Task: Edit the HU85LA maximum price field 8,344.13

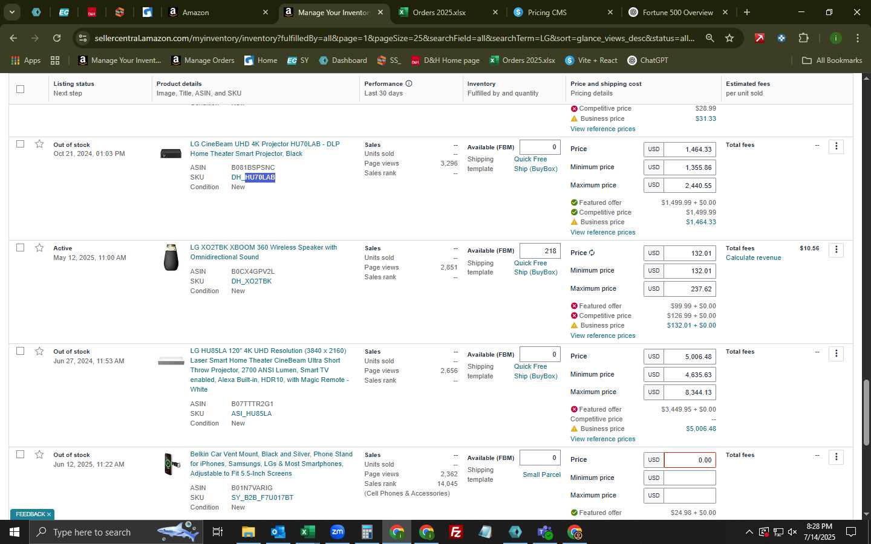Action: [x=690, y=392]
